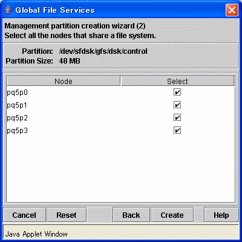This screenshot has height=242, width=242.
Task: Click the /dev/sfdsk/gfs/dsk/control partition path
Action: click(x=103, y=51)
